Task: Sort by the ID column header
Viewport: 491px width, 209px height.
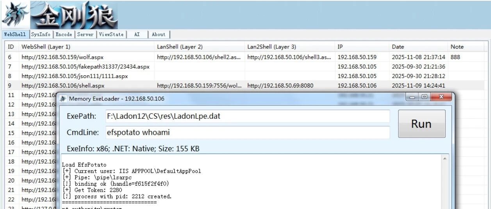Action: coord(11,47)
